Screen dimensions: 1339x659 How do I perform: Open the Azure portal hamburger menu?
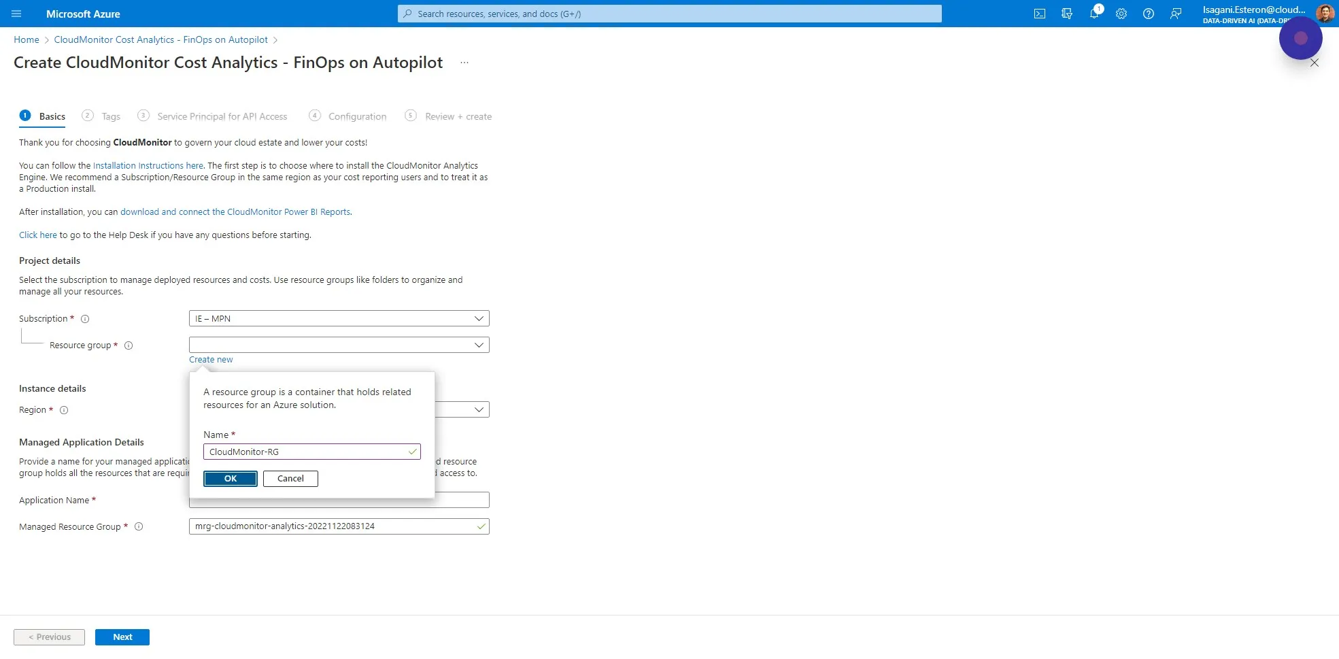(16, 14)
